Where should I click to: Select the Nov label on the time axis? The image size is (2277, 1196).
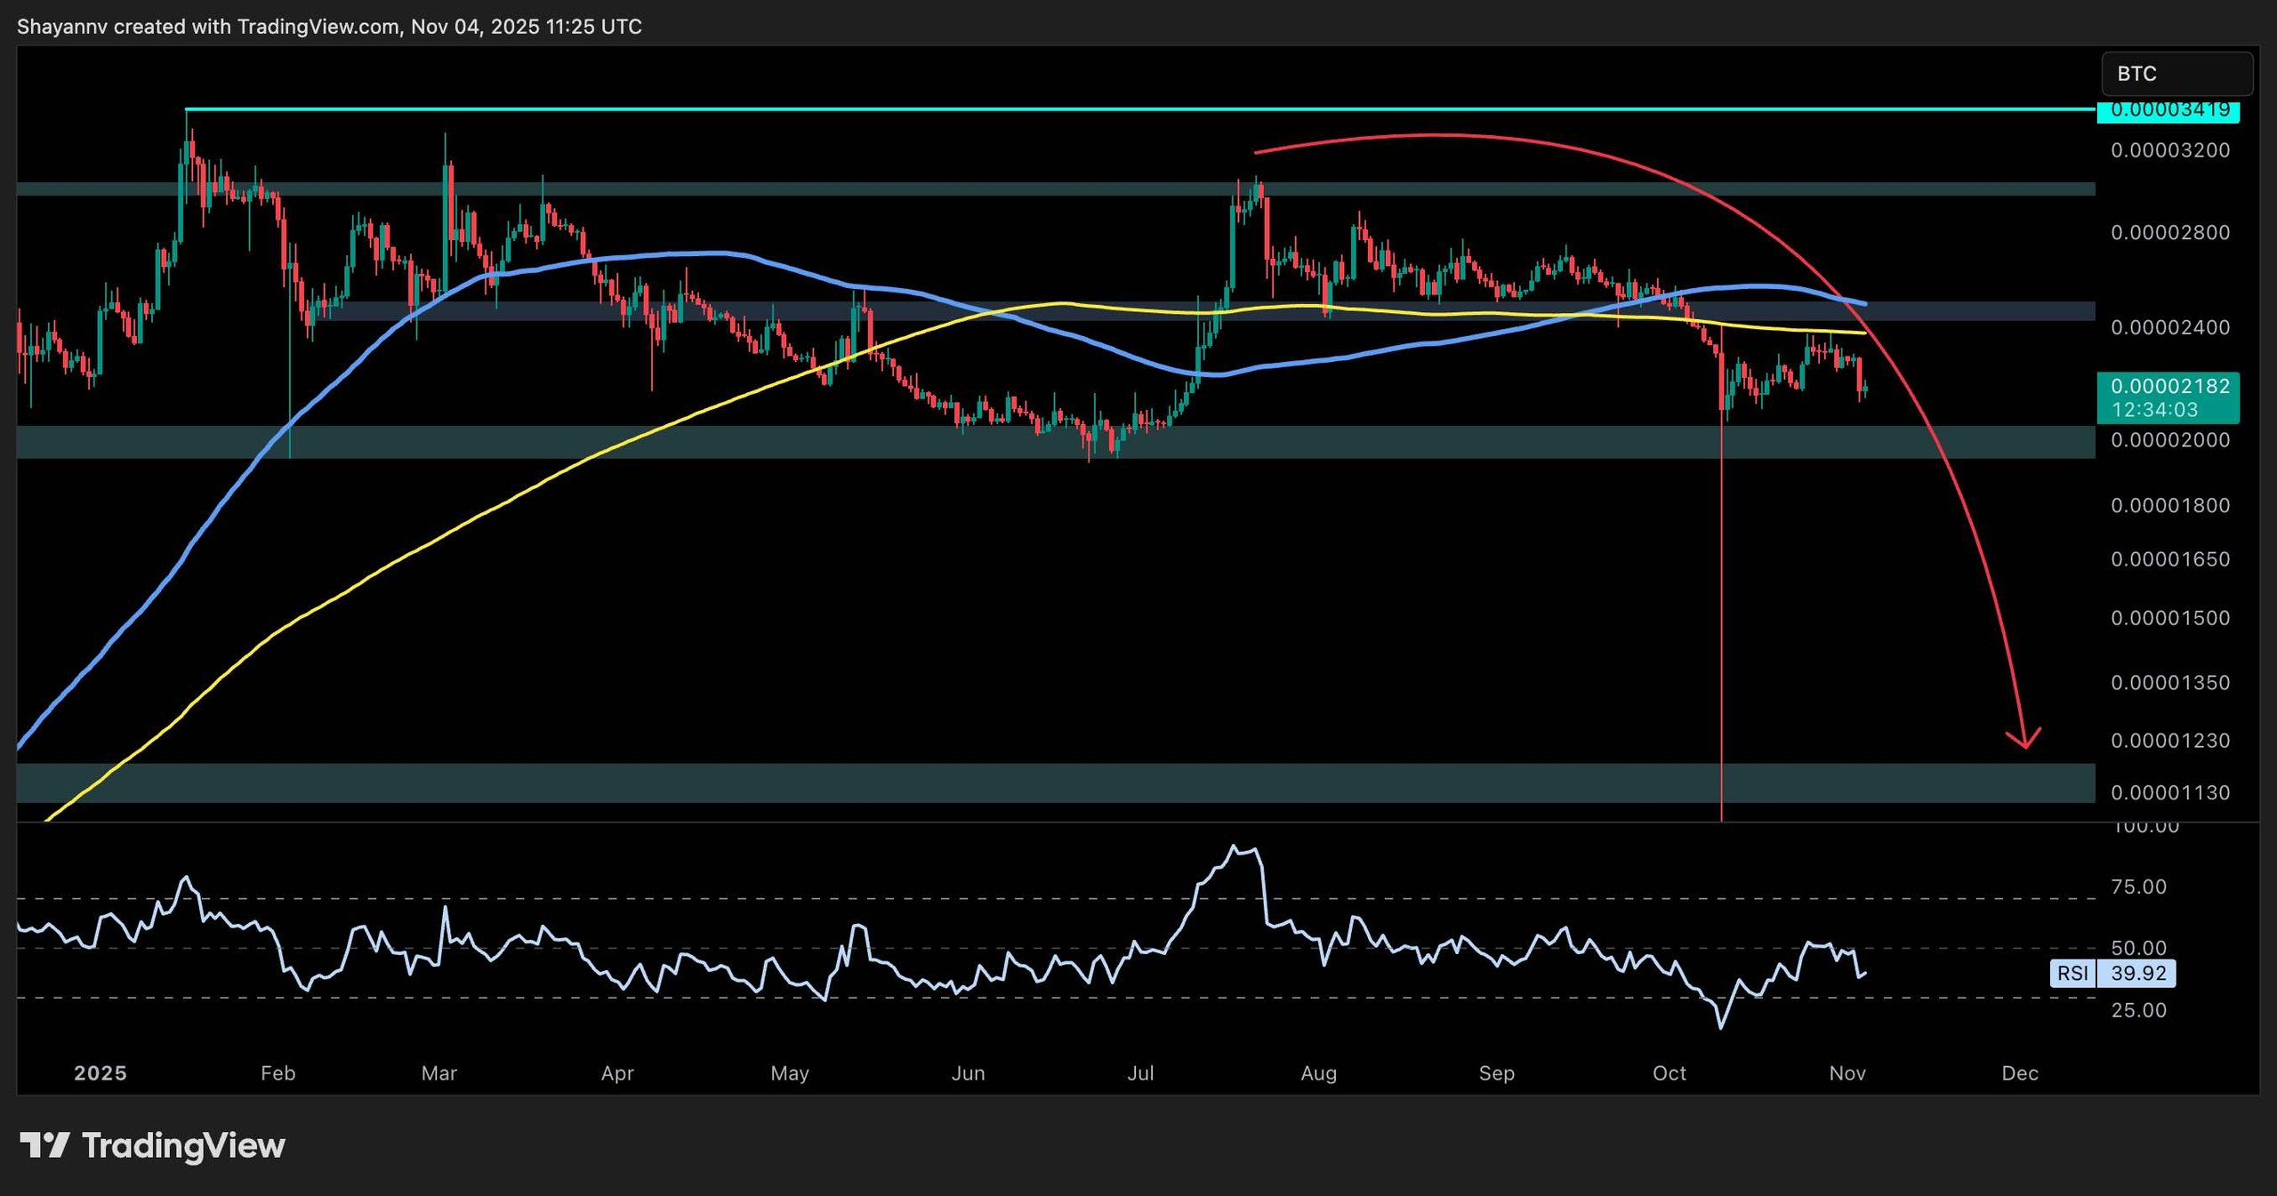(x=1847, y=1073)
